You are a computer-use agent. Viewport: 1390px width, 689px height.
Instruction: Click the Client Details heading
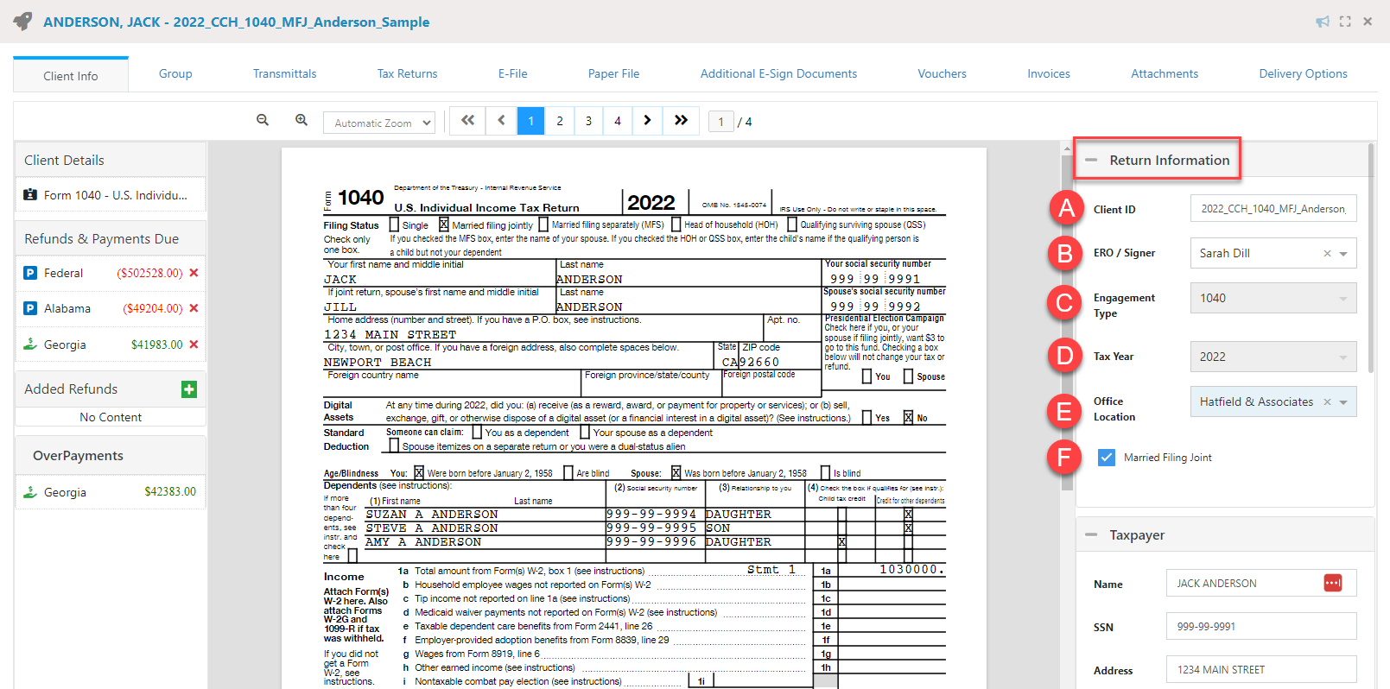point(64,161)
